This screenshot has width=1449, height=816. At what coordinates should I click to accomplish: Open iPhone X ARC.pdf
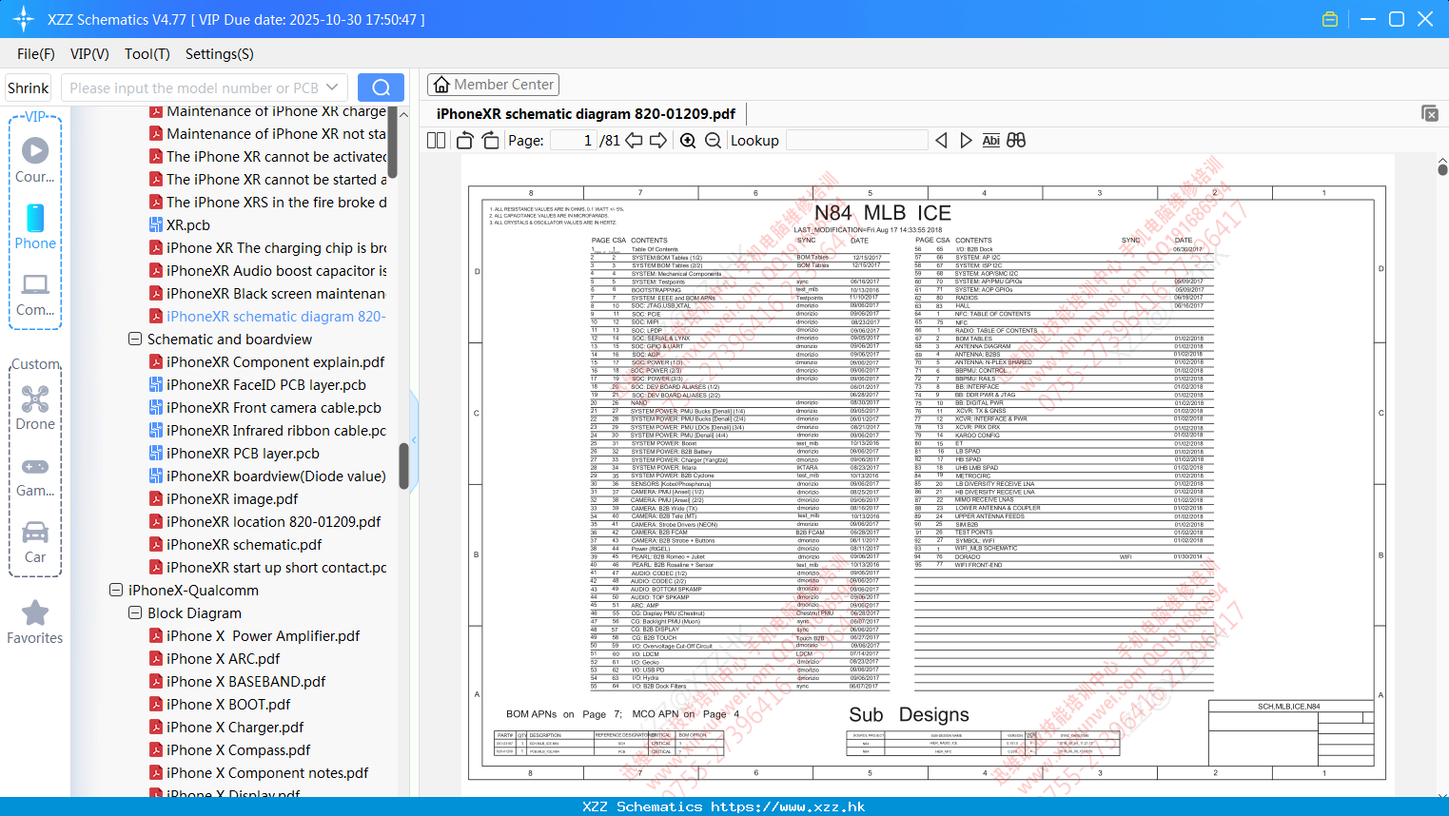214,659
